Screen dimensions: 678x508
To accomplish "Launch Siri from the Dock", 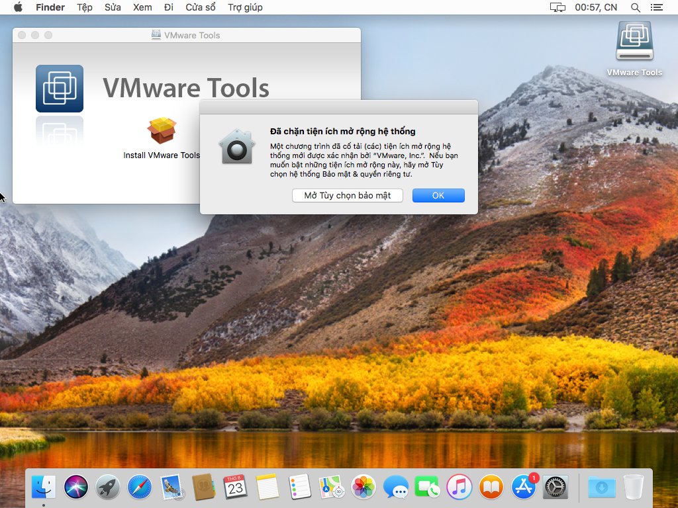I will pos(75,487).
